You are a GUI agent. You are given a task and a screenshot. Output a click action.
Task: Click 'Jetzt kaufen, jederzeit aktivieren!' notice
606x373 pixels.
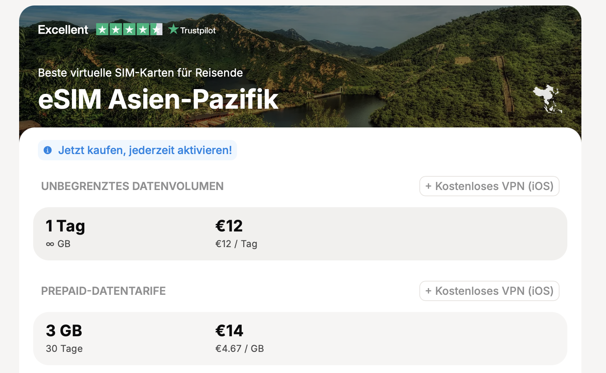[x=137, y=150]
